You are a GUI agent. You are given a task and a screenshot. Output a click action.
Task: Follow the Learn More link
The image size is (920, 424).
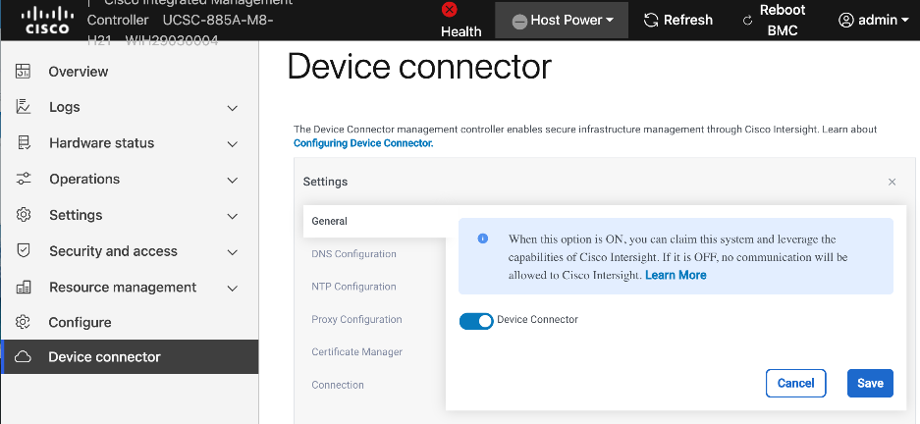(676, 275)
